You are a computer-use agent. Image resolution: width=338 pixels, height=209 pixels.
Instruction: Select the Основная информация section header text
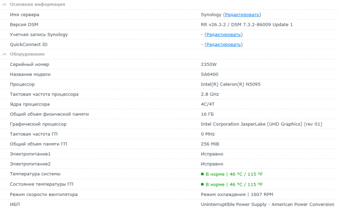tap(37, 4)
